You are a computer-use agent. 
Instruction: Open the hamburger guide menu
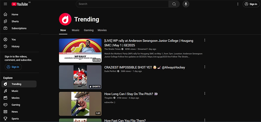point(5,4)
